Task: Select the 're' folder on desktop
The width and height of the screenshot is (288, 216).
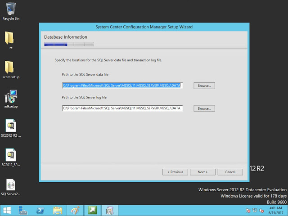Action: (10, 38)
